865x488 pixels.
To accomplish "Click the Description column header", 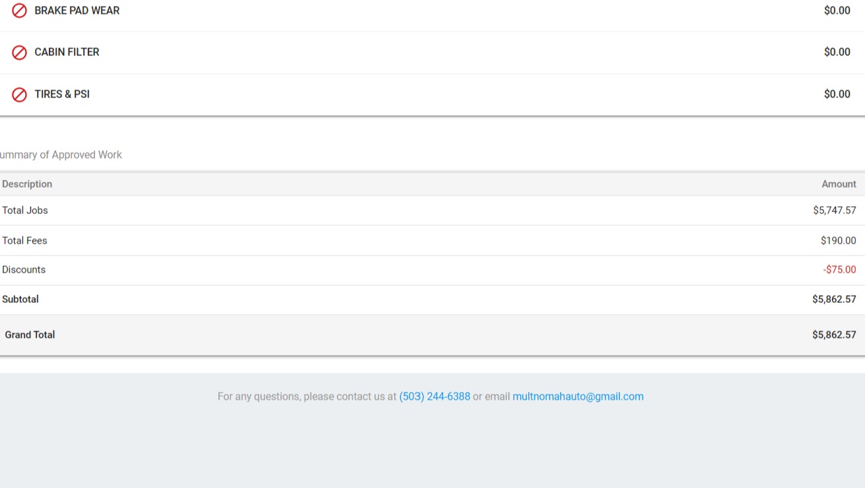I will coord(27,184).
